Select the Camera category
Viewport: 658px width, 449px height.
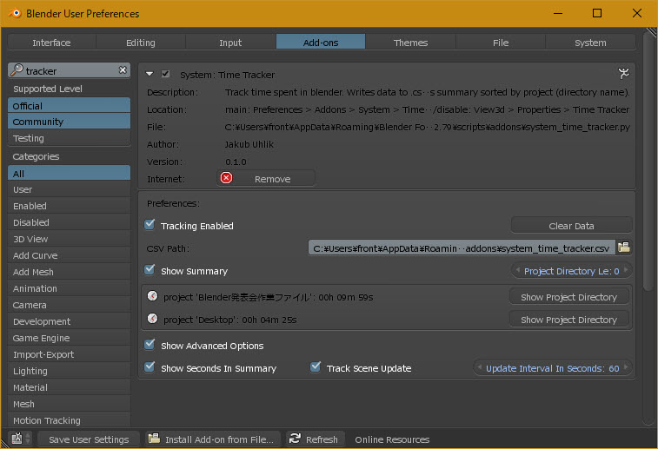[70, 305]
